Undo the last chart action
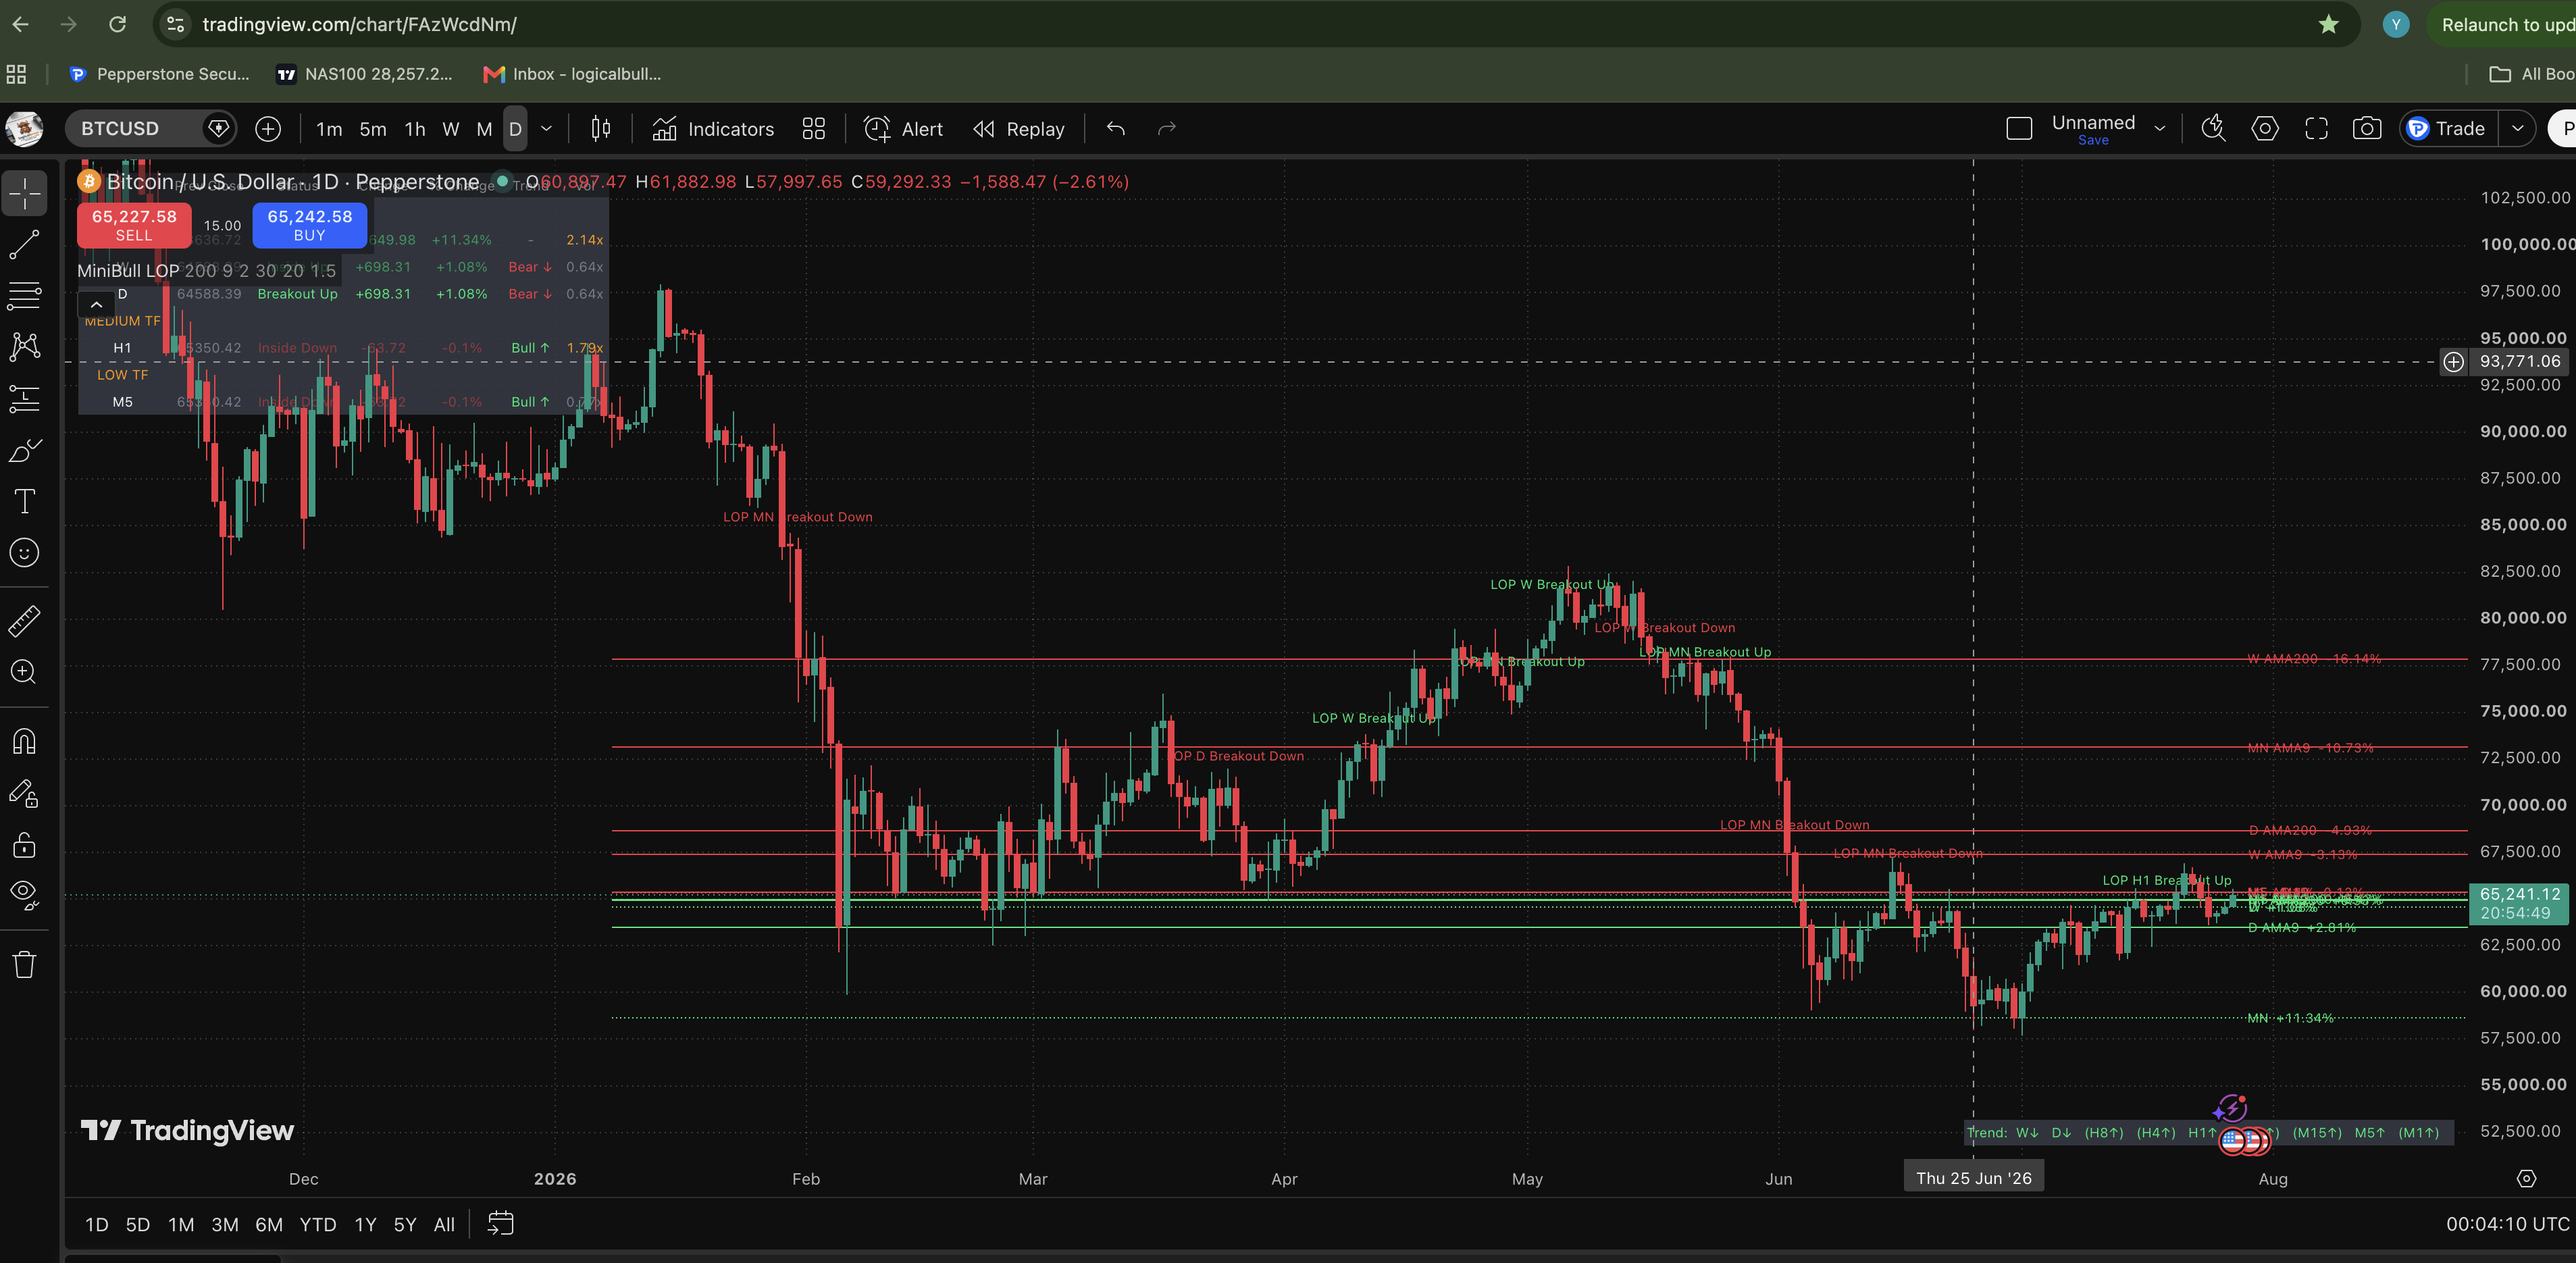 (1116, 129)
